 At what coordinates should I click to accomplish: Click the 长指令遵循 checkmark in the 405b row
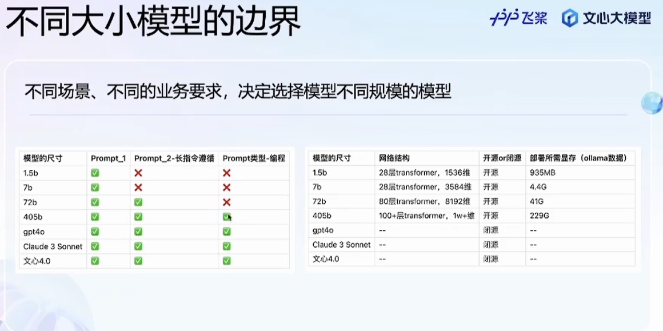138,217
